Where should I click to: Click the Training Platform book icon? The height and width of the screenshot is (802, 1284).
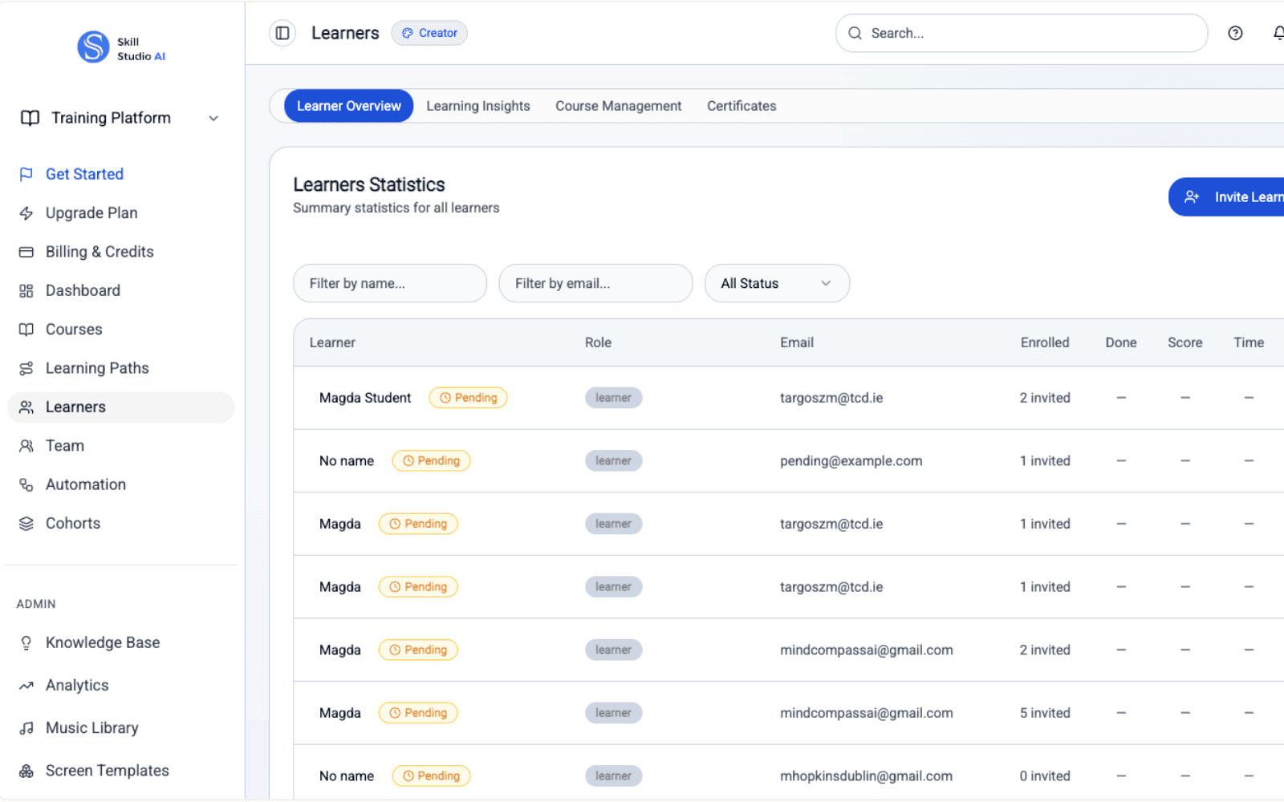coord(30,118)
